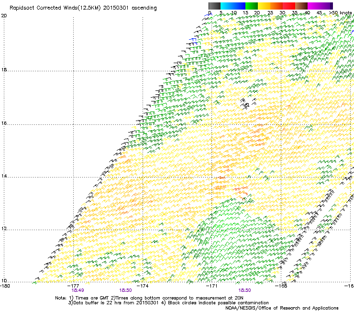Click the 'Note: 1) Times are GMT' text line
Viewport: 354px width, 311px height.
(x=149, y=298)
